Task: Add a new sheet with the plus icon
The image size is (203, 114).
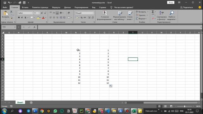Action: (x=31, y=103)
